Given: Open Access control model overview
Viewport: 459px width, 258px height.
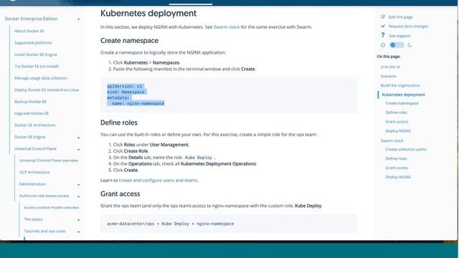Looking at the screenshot, I should click(52, 207).
